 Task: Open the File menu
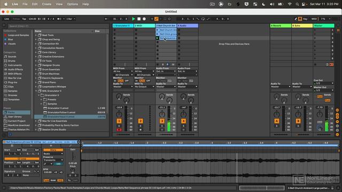pyautogui.click(x=25, y=4)
